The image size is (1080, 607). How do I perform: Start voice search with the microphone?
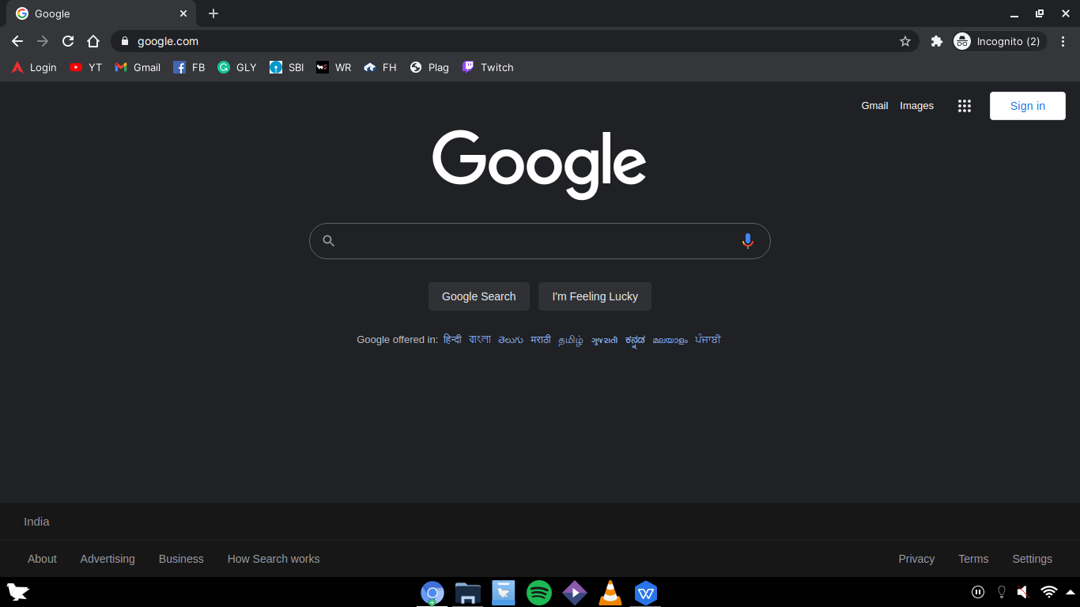tap(748, 241)
